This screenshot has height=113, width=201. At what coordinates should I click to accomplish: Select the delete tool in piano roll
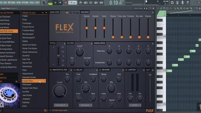click(184, 8)
